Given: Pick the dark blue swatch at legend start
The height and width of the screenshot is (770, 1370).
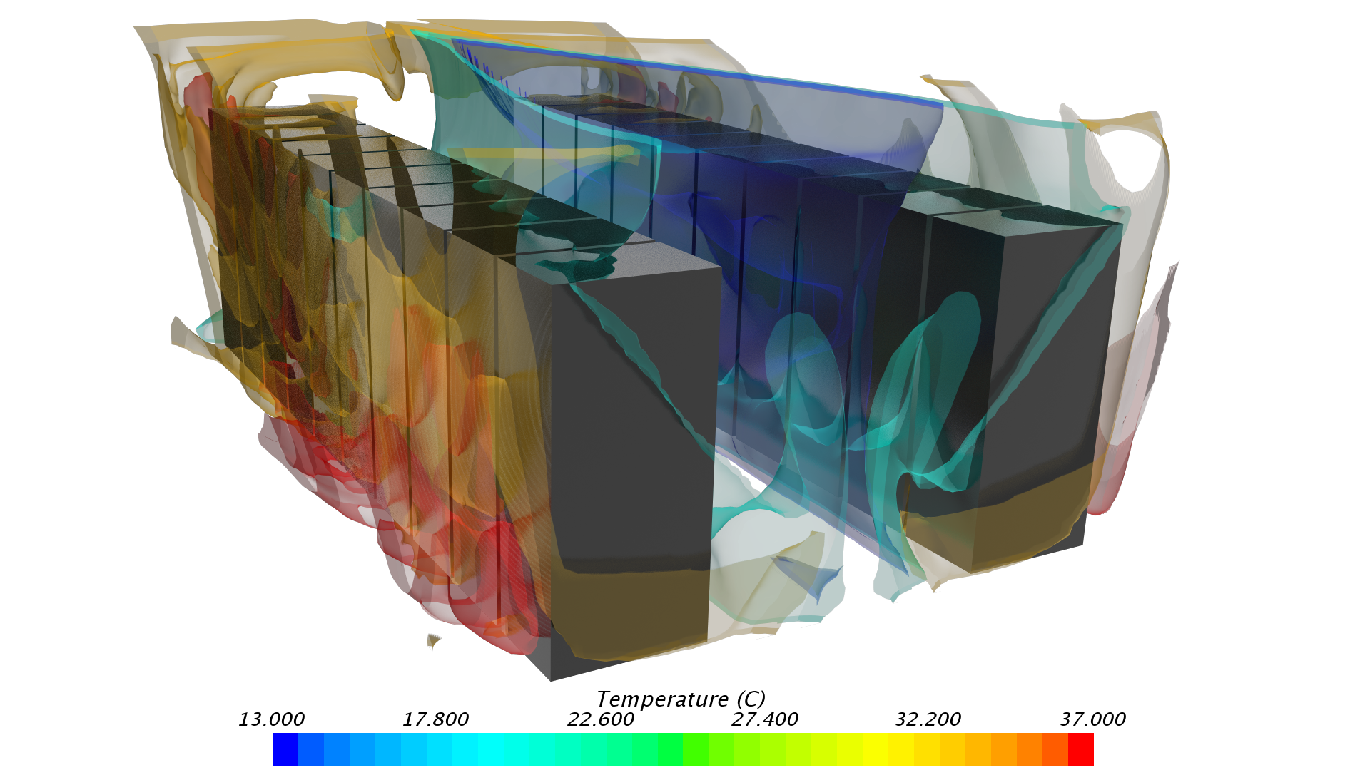Looking at the screenshot, I should pyautogui.click(x=285, y=751).
